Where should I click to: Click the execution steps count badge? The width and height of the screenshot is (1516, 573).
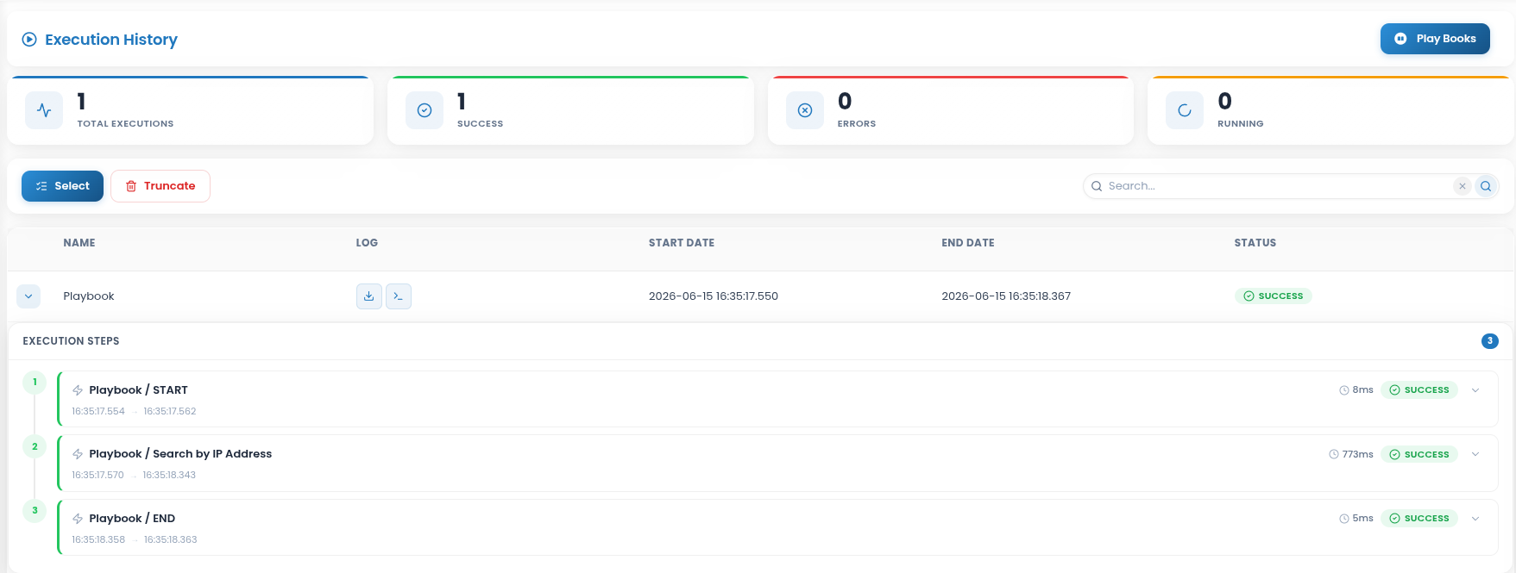click(1489, 341)
